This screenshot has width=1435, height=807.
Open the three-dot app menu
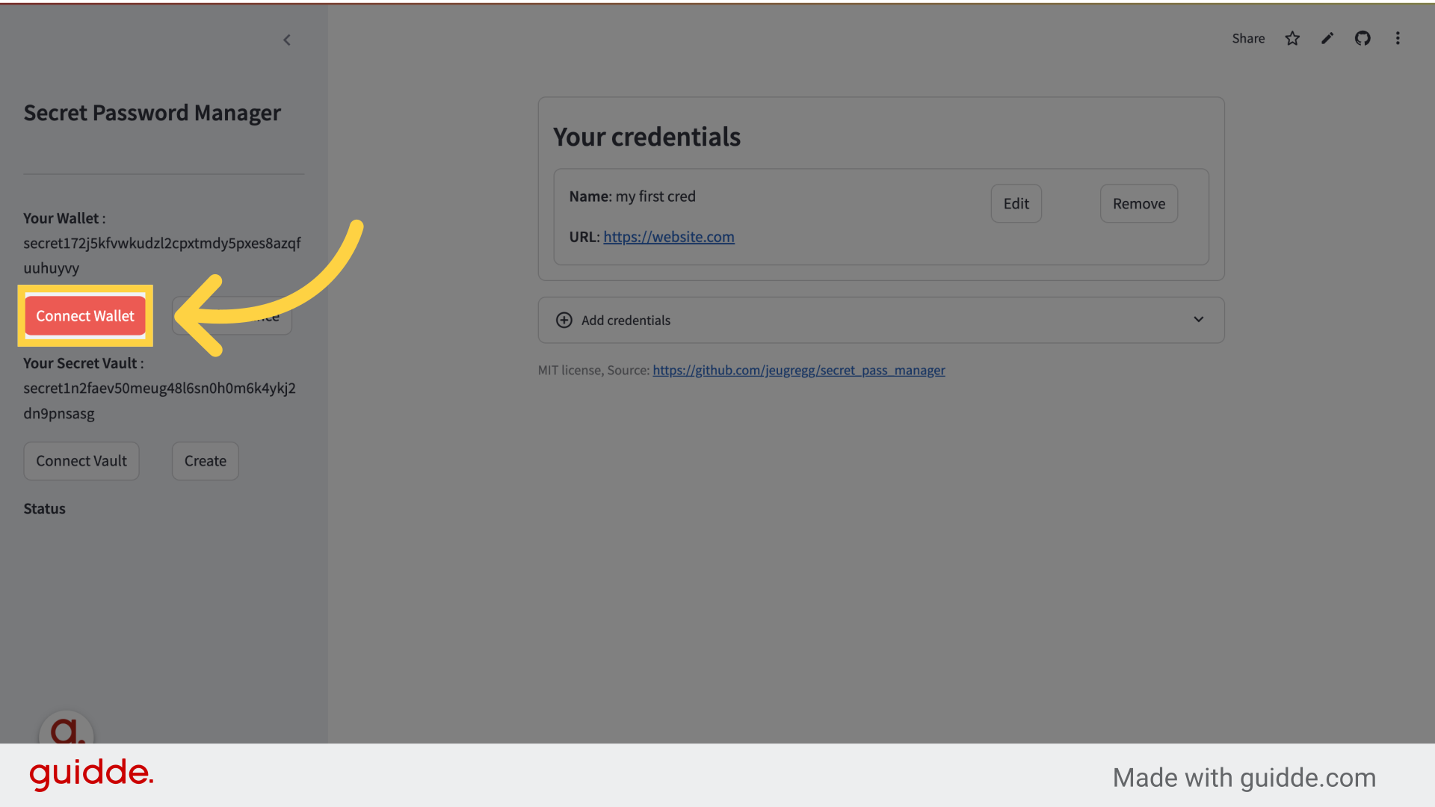(x=1398, y=39)
